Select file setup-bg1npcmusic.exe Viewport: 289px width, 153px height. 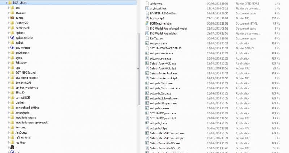(165, 88)
